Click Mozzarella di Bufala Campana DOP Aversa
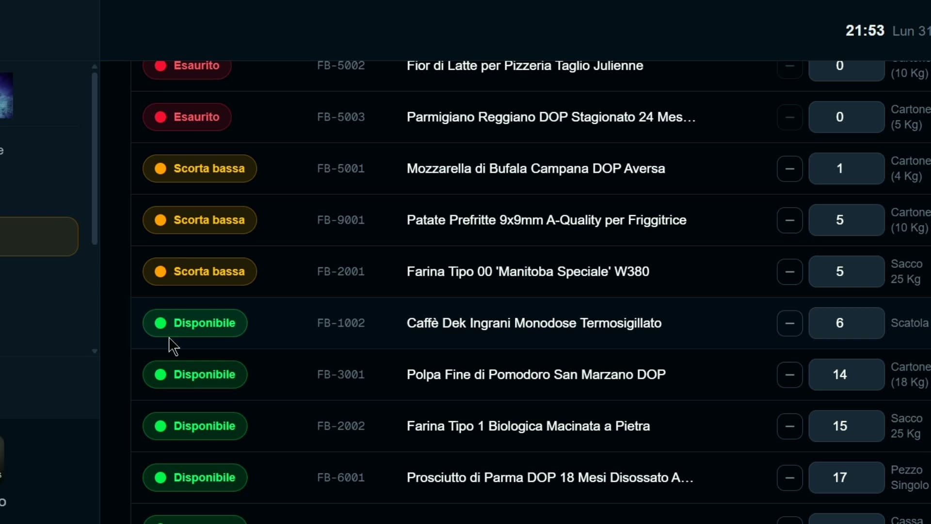 click(536, 168)
